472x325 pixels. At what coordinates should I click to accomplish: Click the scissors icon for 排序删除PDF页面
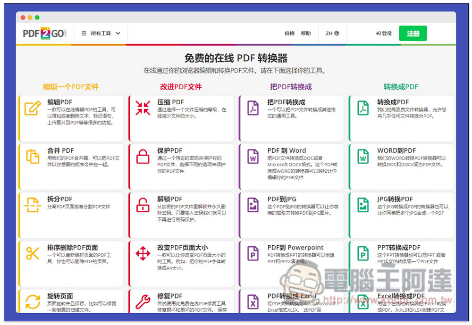click(x=33, y=253)
